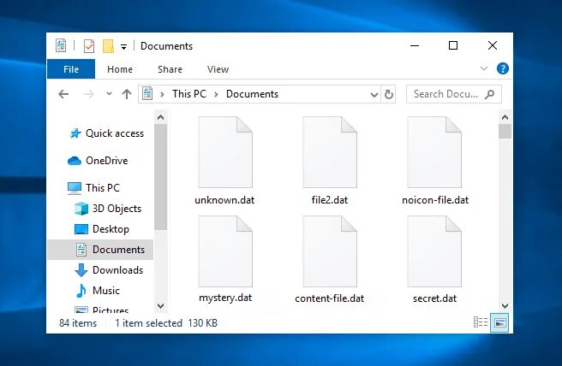
Task: Expand the ribbon with the chevron
Action: [x=484, y=68]
